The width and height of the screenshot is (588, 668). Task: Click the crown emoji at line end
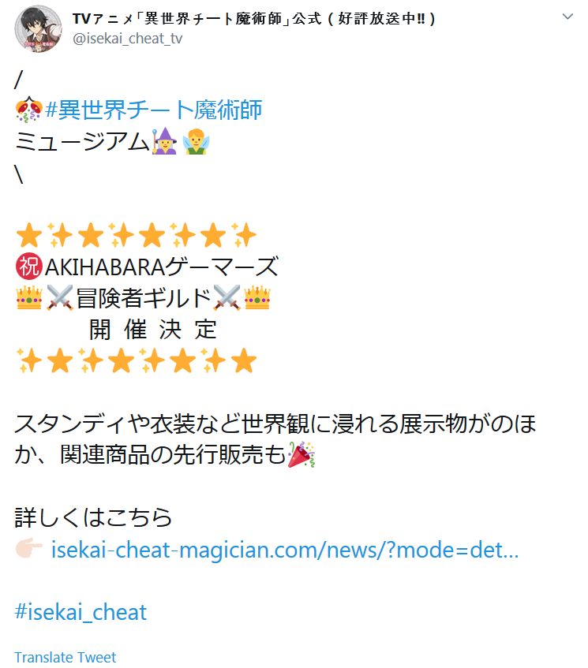(257, 298)
